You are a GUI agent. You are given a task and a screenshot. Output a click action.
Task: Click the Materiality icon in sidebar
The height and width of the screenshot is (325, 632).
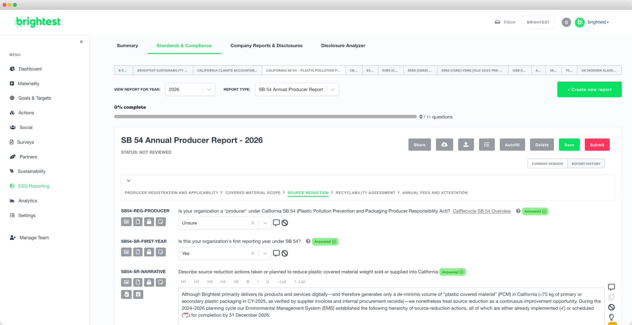coord(12,84)
